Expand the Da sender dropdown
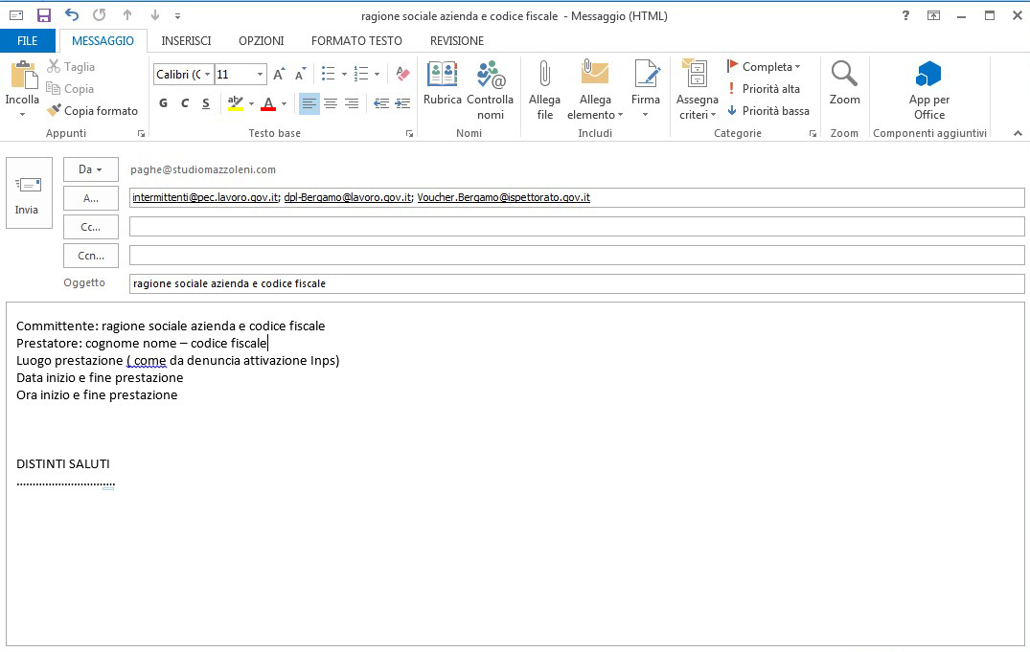The width and height of the screenshot is (1030, 652). (x=90, y=169)
